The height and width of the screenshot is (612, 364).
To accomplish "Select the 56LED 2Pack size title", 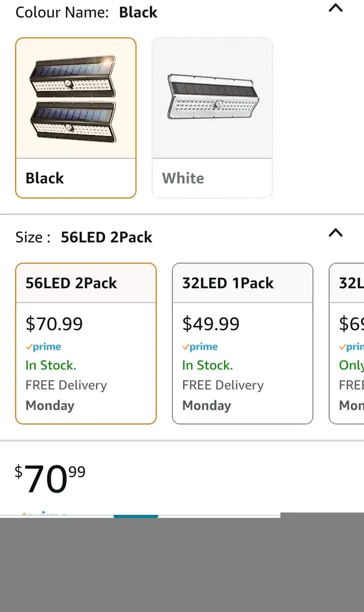I will click(71, 283).
